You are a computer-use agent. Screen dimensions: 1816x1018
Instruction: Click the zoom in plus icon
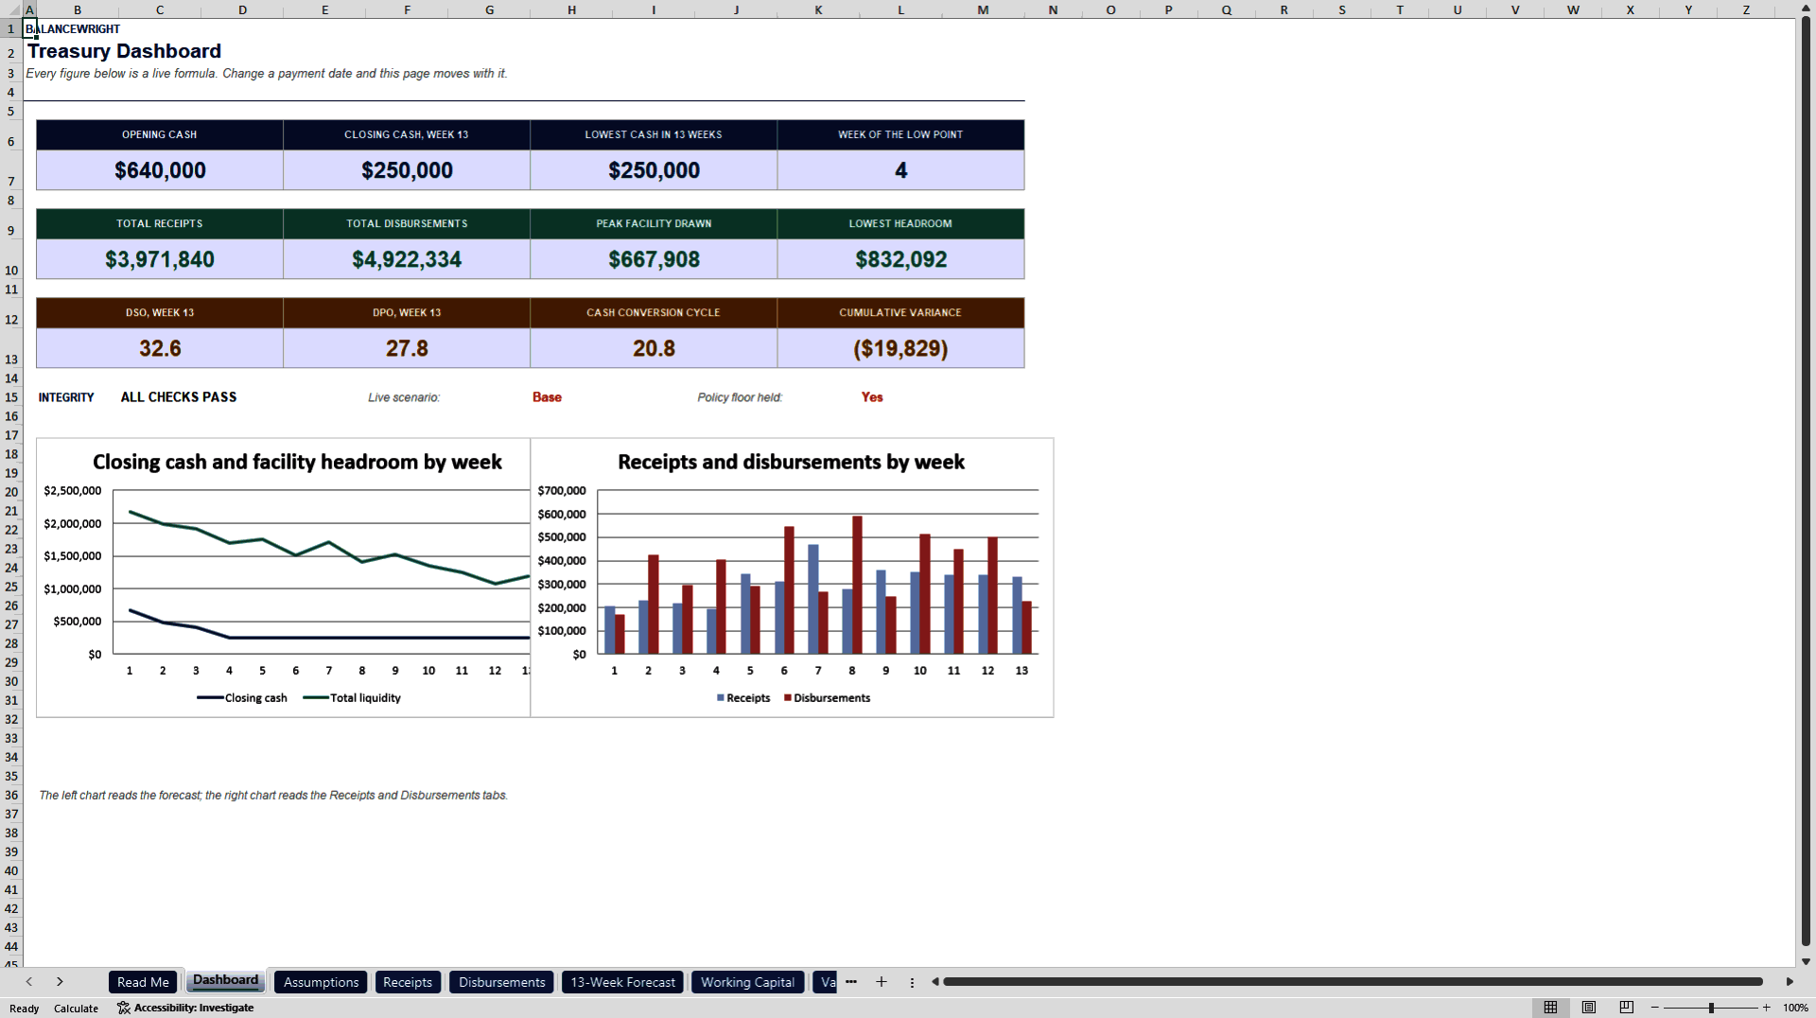tap(1766, 1008)
